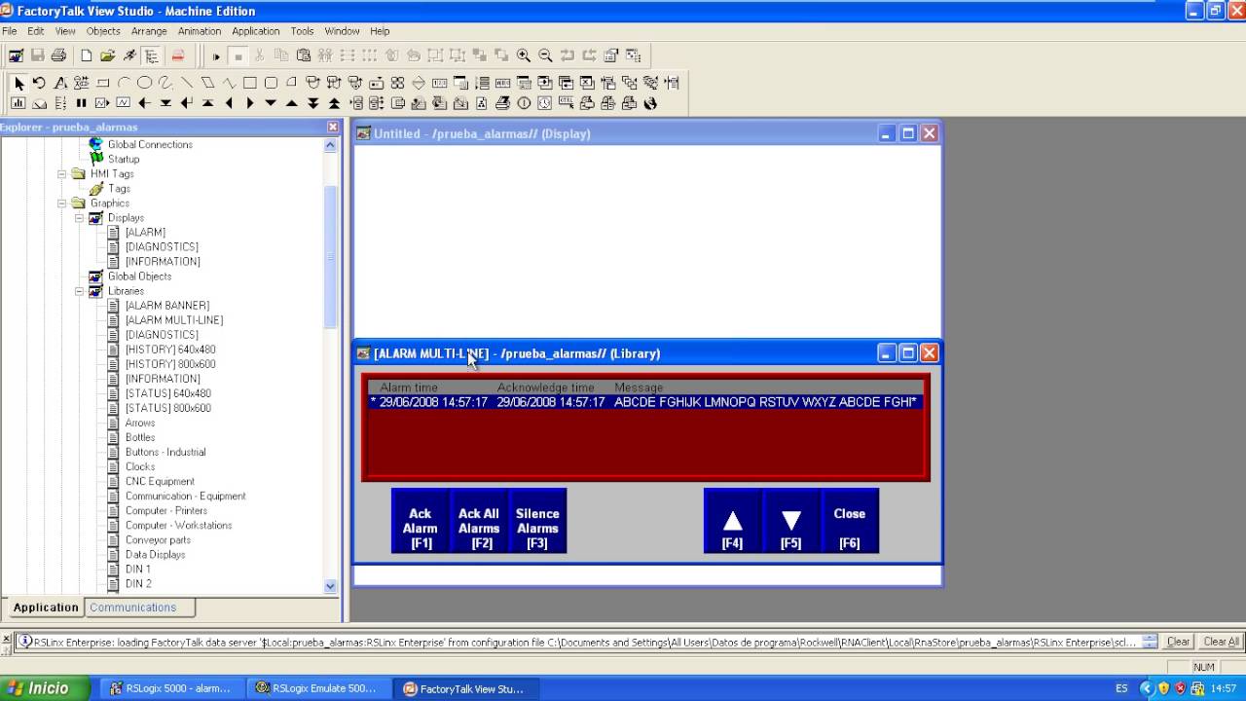The width and height of the screenshot is (1246, 701).
Task: Insert a Bar Graph object
Action: pyautogui.click(x=18, y=103)
